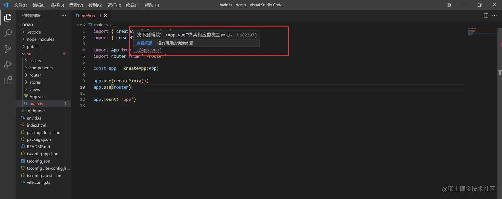Open package.json file
This screenshot has height=199, width=502.
pos(43,139)
